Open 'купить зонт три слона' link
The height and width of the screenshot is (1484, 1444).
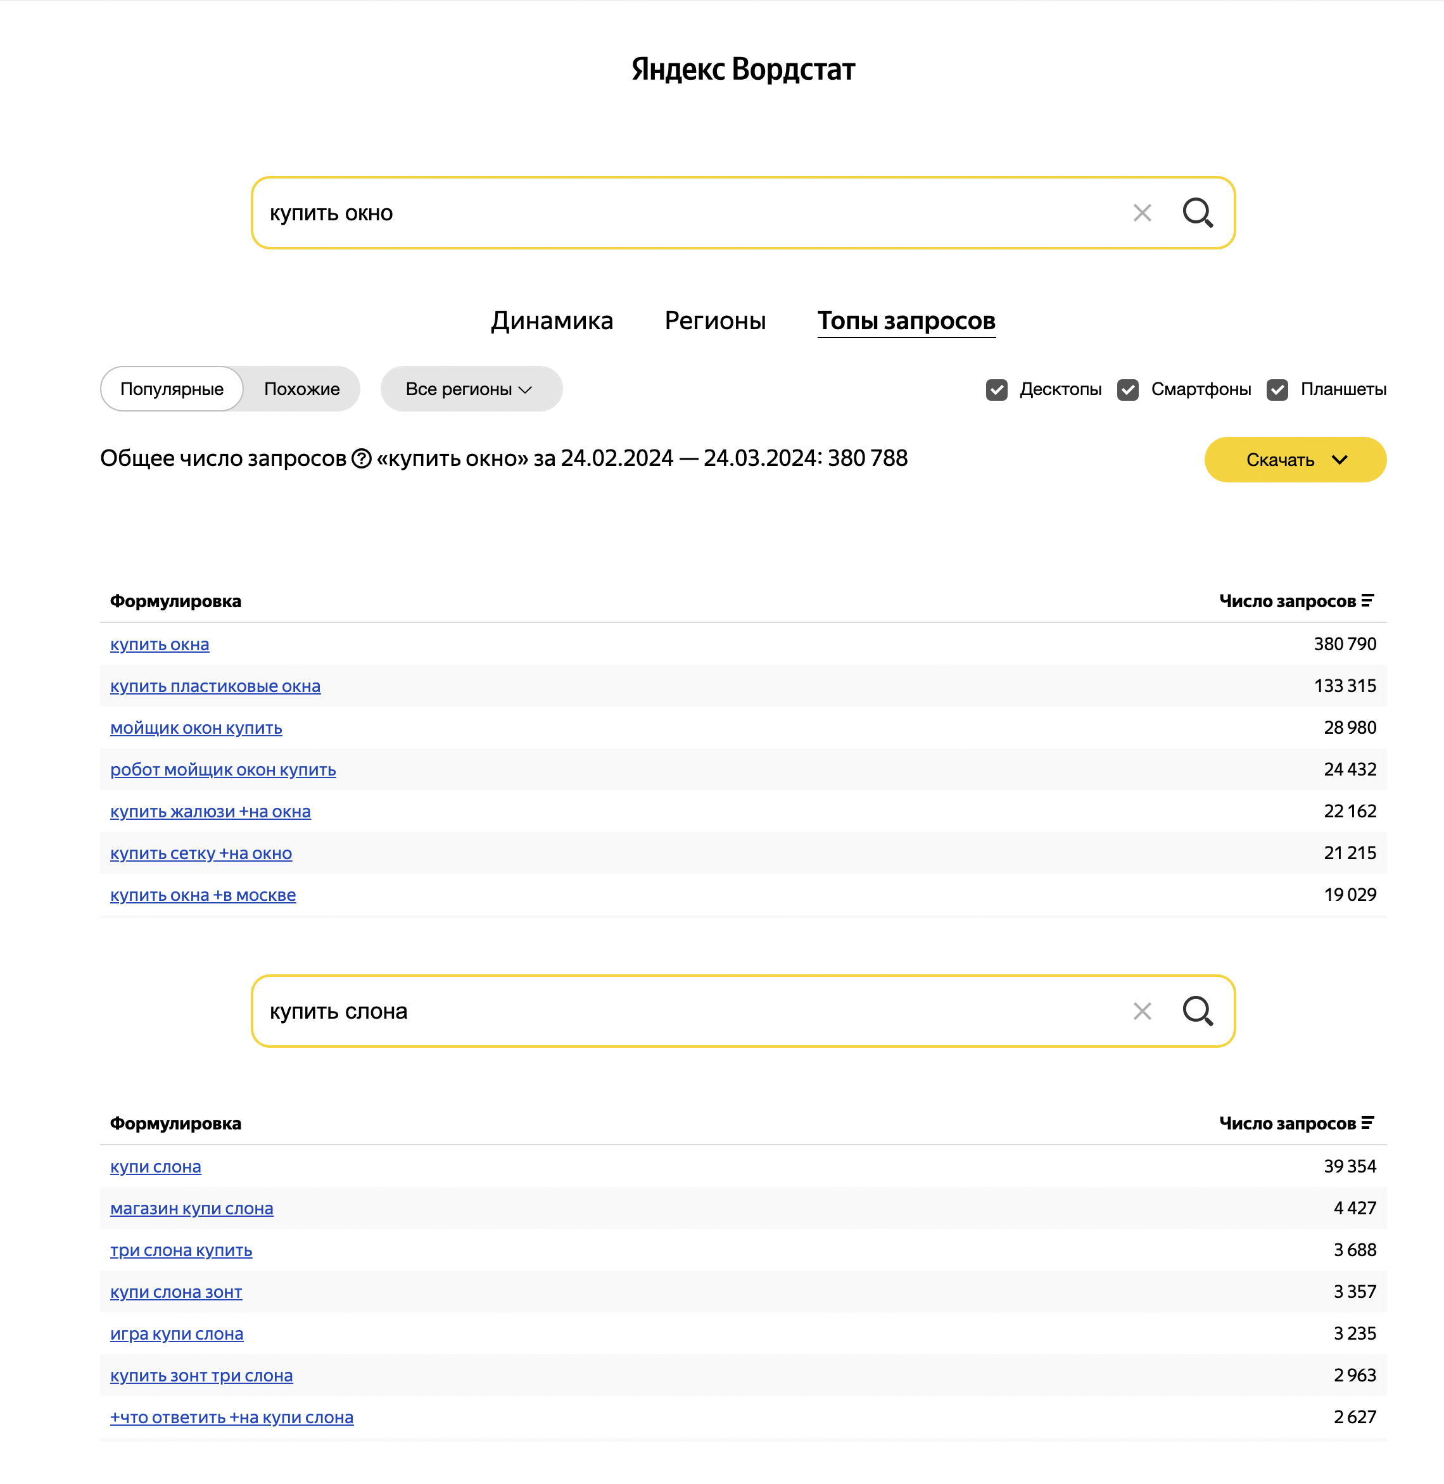[202, 1376]
